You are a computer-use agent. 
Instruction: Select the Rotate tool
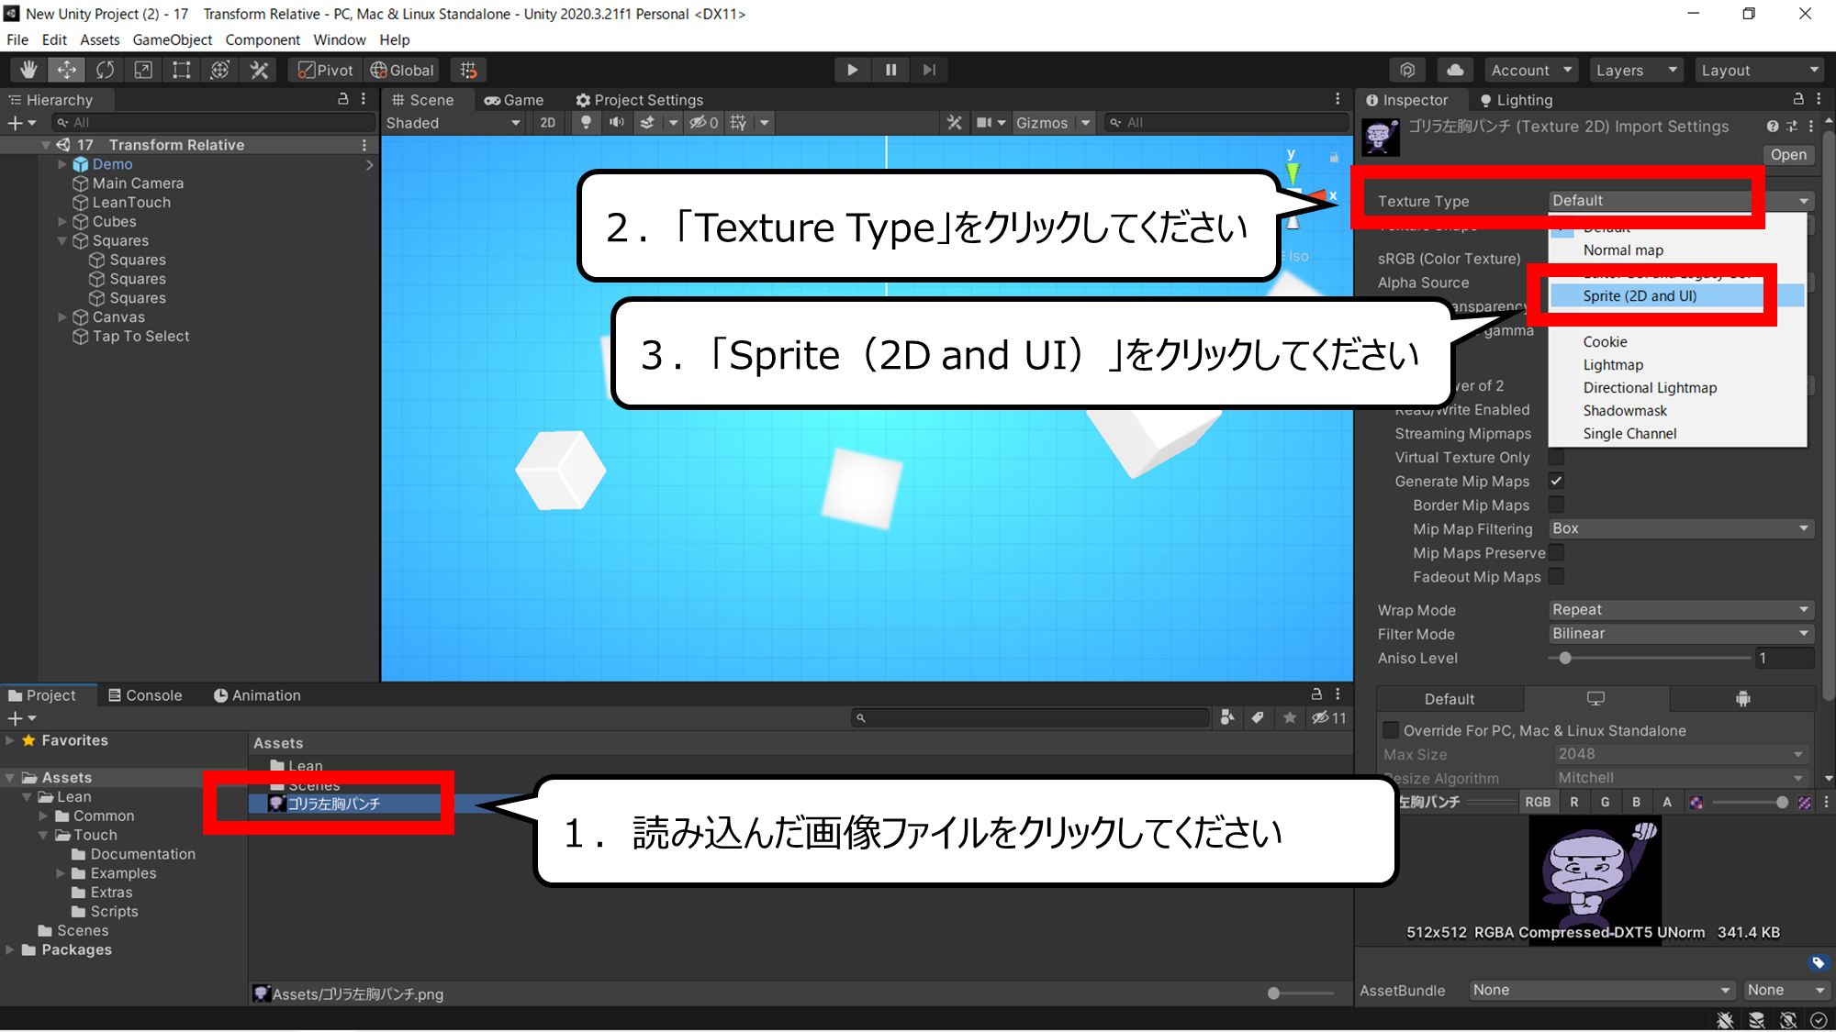(106, 70)
